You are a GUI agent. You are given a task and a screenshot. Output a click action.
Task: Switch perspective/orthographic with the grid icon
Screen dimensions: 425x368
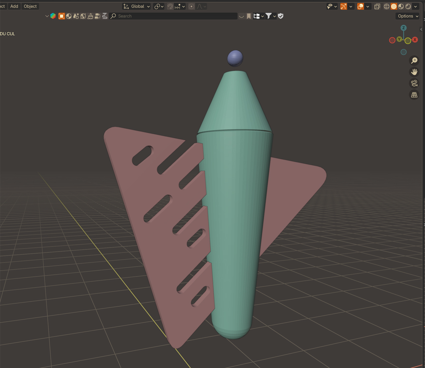point(414,95)
